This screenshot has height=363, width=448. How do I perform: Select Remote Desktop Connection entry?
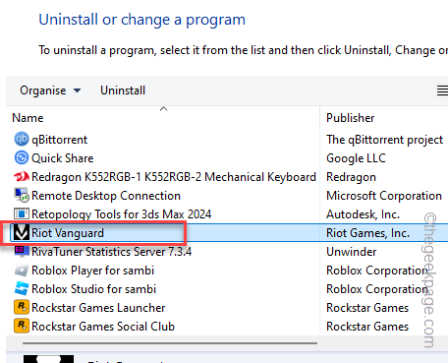(x=106, y=196)
